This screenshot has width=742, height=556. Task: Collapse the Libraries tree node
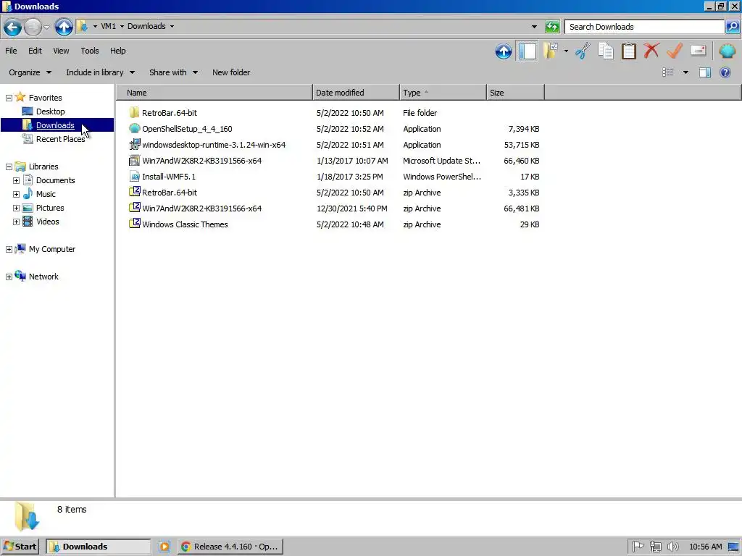(x=9, y=167)
